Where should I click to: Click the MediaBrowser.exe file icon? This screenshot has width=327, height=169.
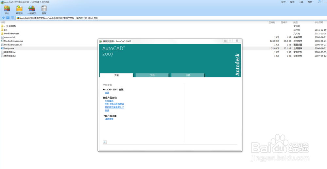pos(2,41)
